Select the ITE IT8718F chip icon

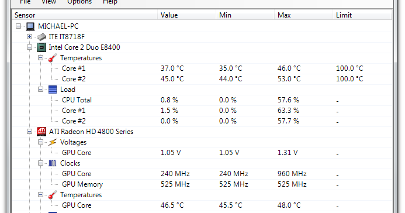point(41,37)
